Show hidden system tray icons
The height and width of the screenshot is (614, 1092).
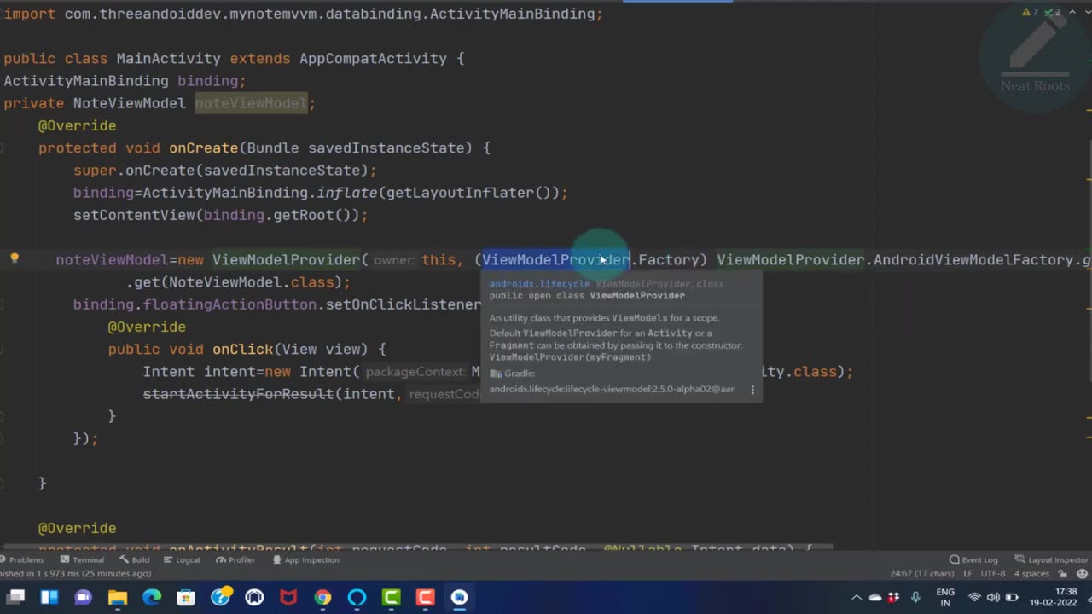pyautogui.click(x=857, y=598)
